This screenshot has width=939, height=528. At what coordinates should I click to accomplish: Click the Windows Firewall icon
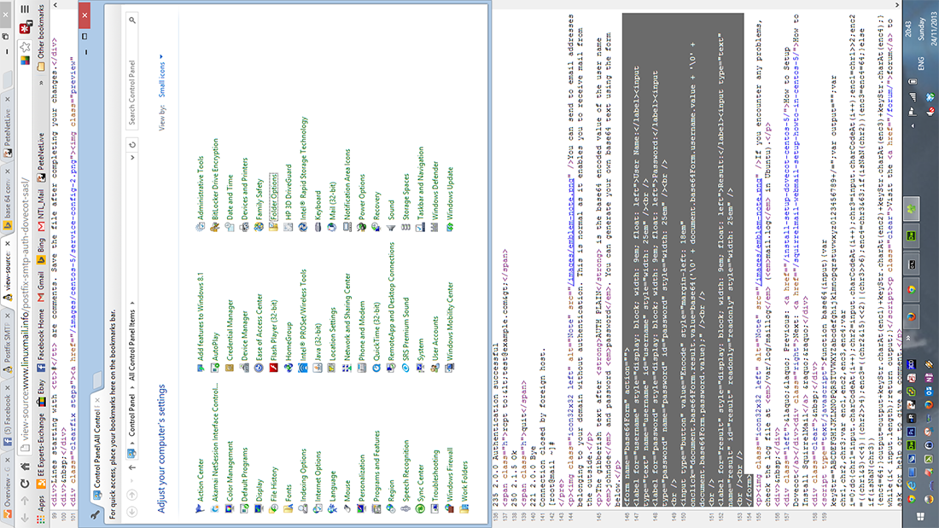(450, 509)
